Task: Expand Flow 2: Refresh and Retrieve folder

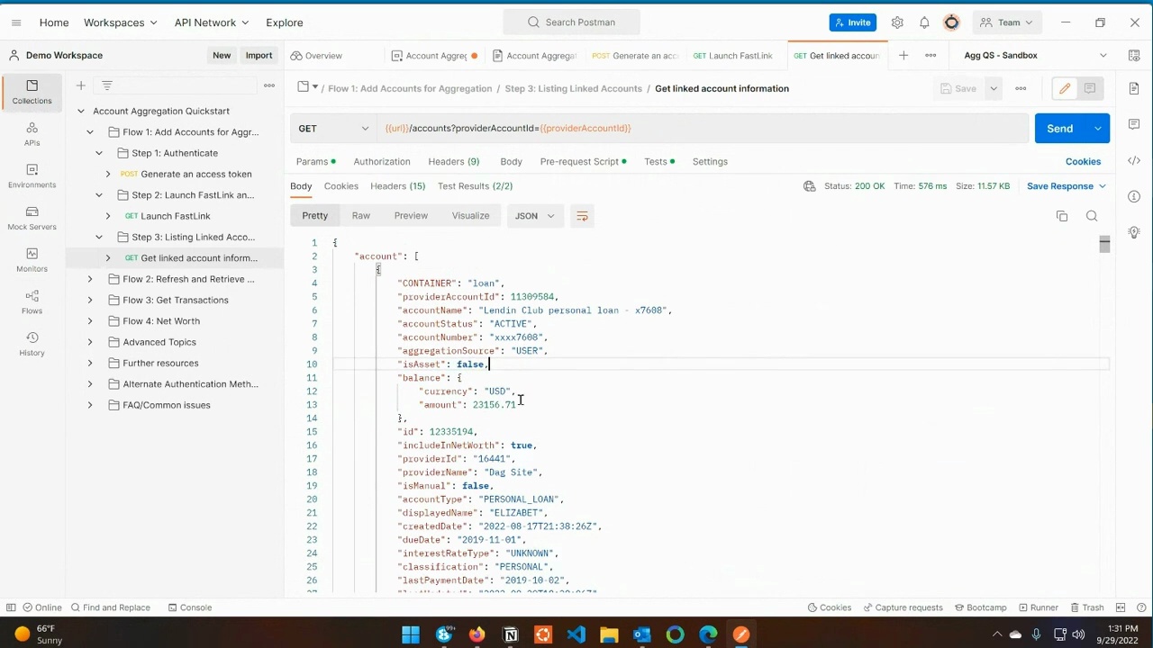Action: coord(90,279)
